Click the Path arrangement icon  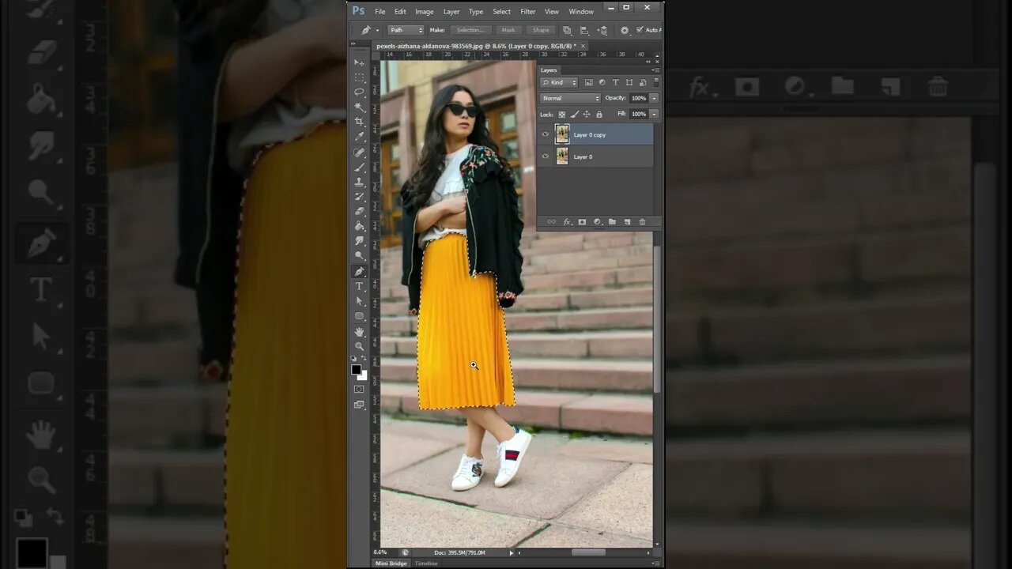[602, 30]
